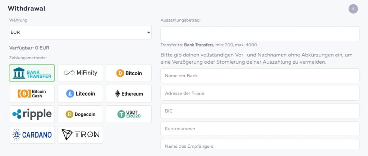
Task: Pick Bitcoin Cash payment method
Action: [32, 93]
